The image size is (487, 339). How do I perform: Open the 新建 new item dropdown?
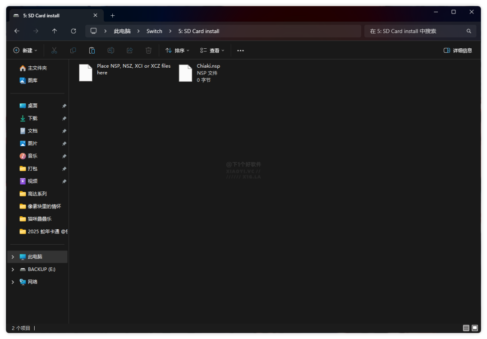[x=25, y=51]
